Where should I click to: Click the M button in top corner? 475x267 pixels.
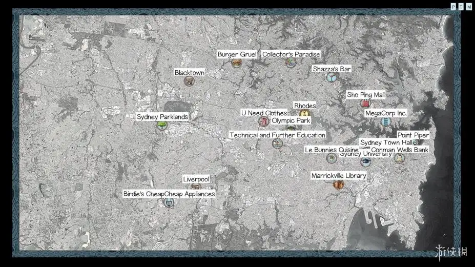(x=469, y=7)
